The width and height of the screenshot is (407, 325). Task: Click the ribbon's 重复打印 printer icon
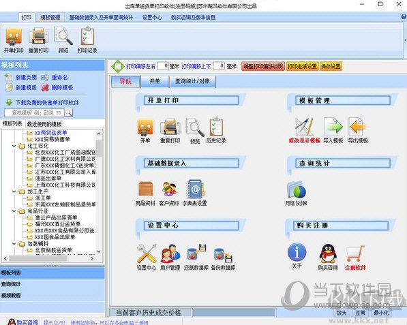click(38, 36)
